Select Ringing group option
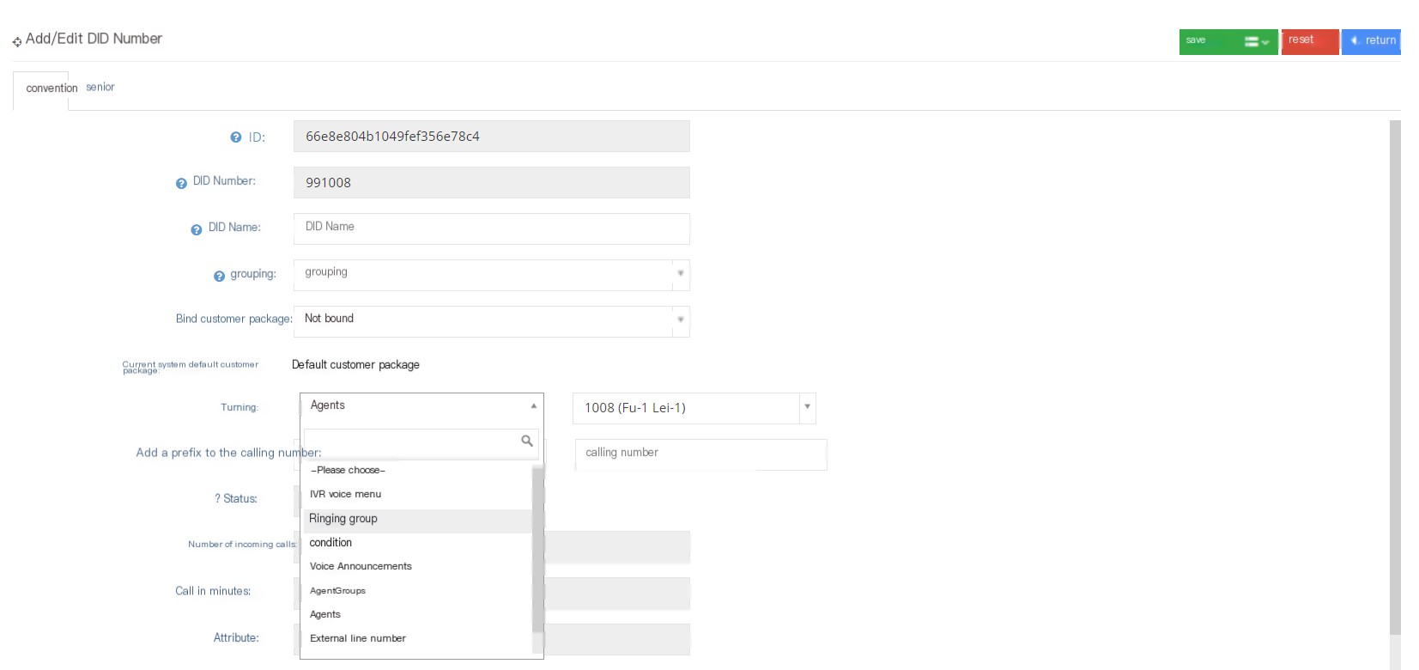Image resolution: width=1419 pixels, height=670 pixels. coord(418,519)
